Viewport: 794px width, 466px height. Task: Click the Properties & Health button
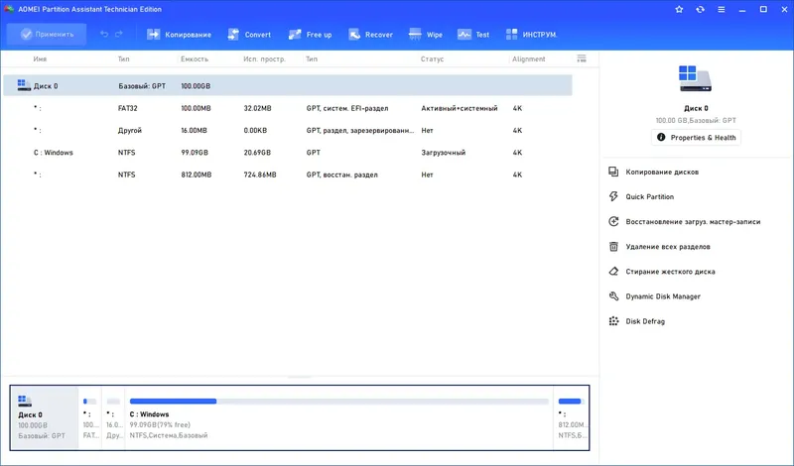coord(697,138)
